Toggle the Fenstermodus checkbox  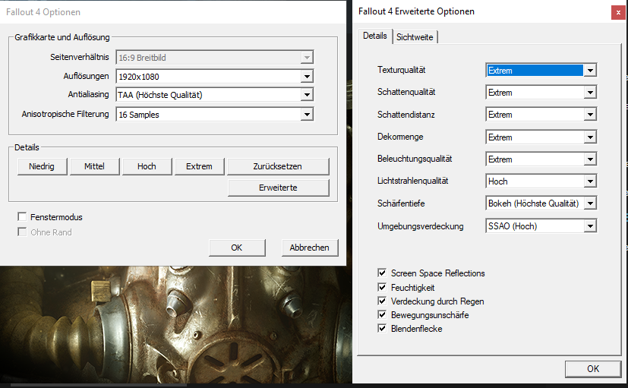point(22,217)
